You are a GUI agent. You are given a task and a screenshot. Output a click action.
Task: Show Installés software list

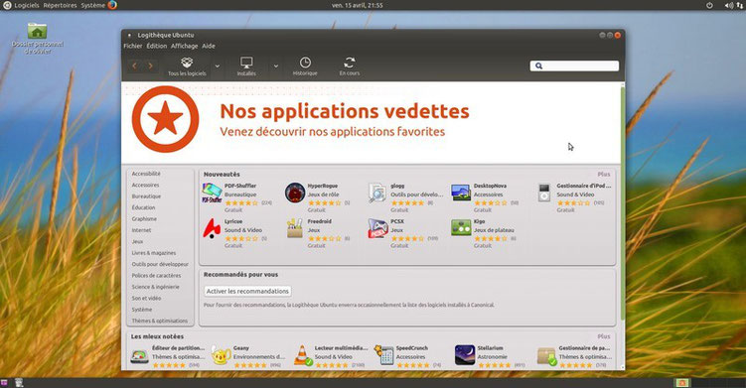246,66
